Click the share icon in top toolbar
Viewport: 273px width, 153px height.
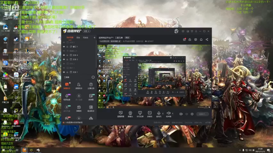207,39
